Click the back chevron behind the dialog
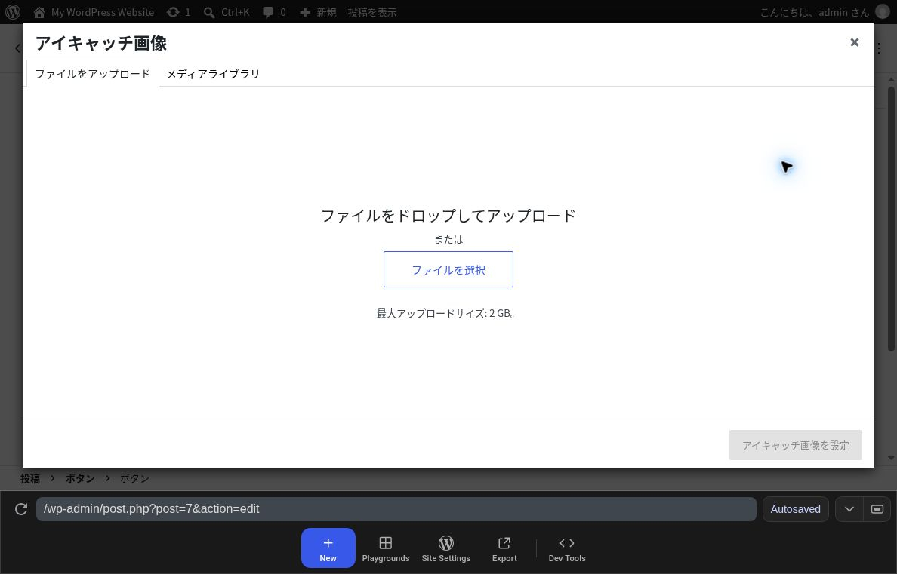 point(17,48)
